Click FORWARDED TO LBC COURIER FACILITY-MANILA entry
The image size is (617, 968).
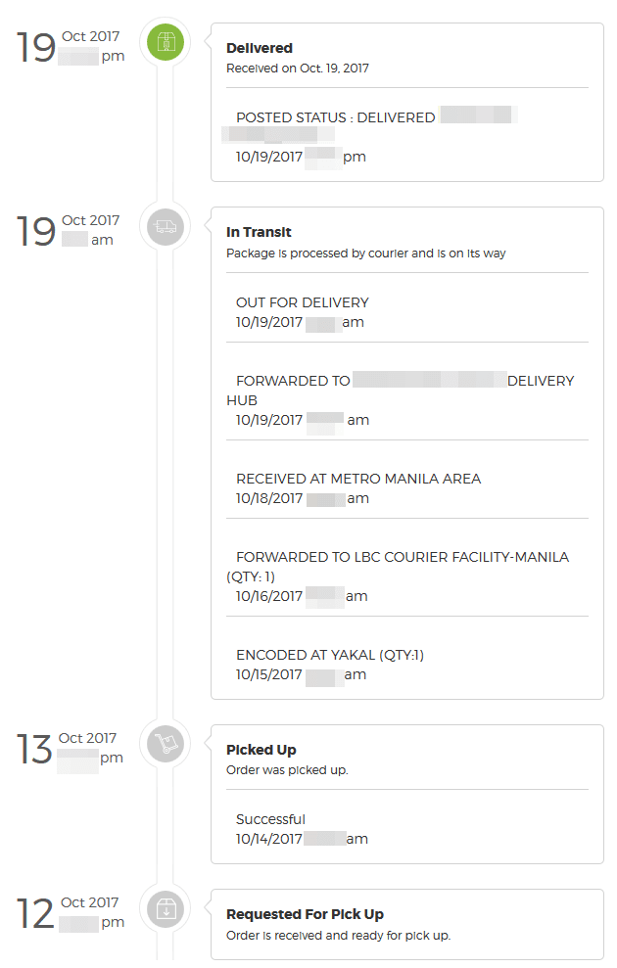(402, 557)
